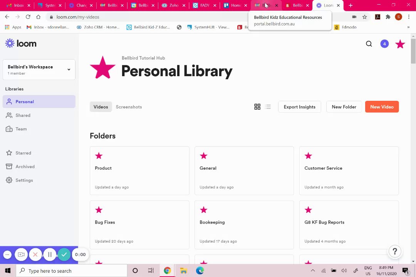Open the Bug Fixes folder
416x277 pixels.
[x=139, y=225]
